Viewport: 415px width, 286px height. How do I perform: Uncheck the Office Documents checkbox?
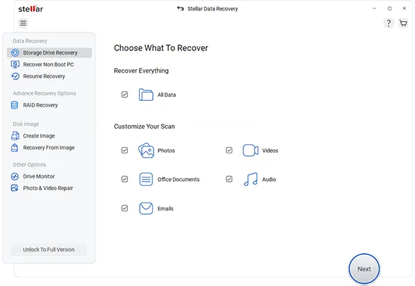(x=124, y=179)
